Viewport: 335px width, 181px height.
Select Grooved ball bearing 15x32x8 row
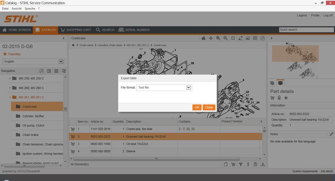click(x=166, y=136)
